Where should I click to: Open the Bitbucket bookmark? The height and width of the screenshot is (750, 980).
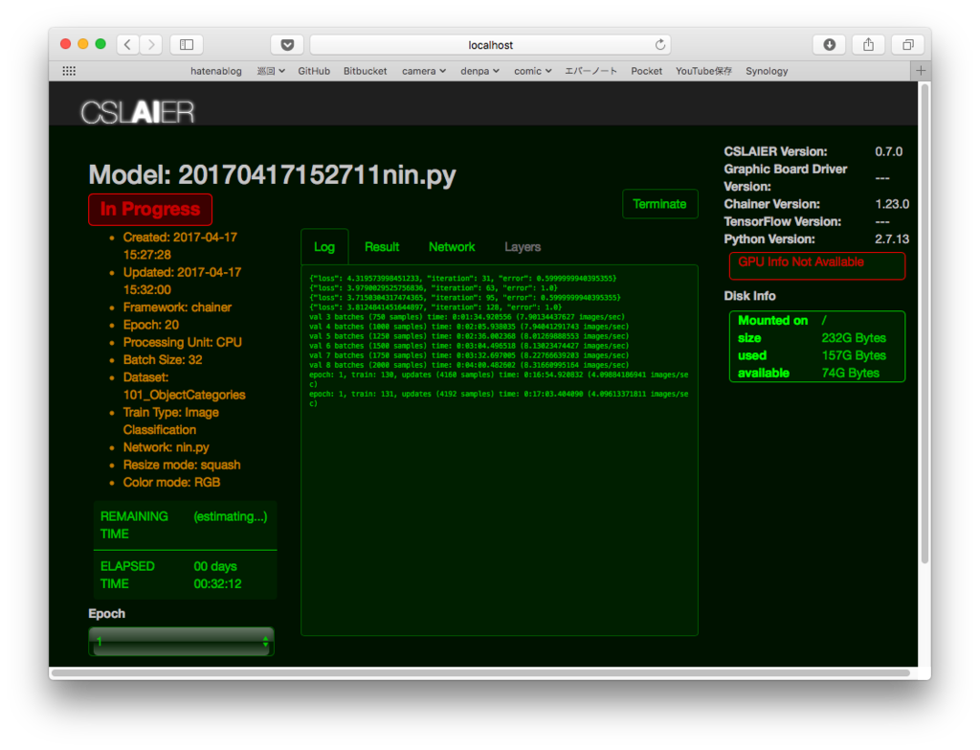click(365, 71)
